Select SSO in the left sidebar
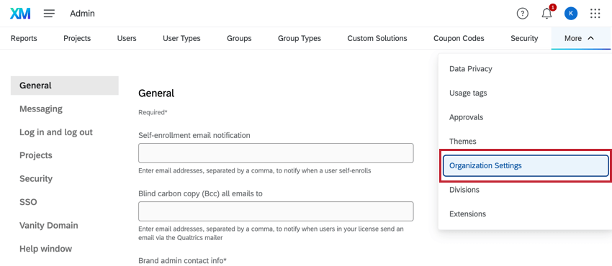 click(28, 202)
